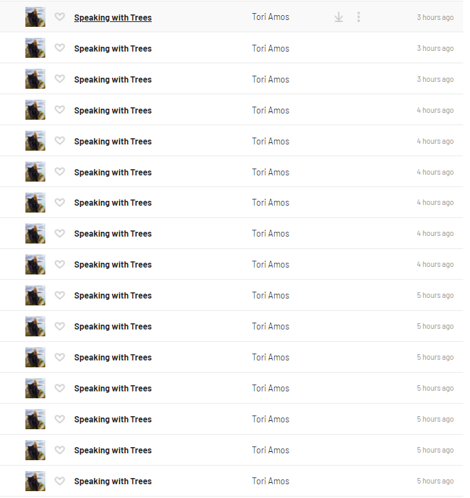Open the underlined Speaking with Trees link
The width and height of the screenshot is (470, 498).
click(x=113, y=17)
